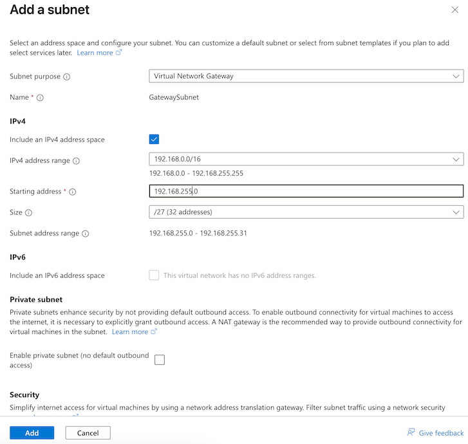Tick the Include an IPv6 address space checkbox
The image size is (468, 444).
[x=154, y=275]
